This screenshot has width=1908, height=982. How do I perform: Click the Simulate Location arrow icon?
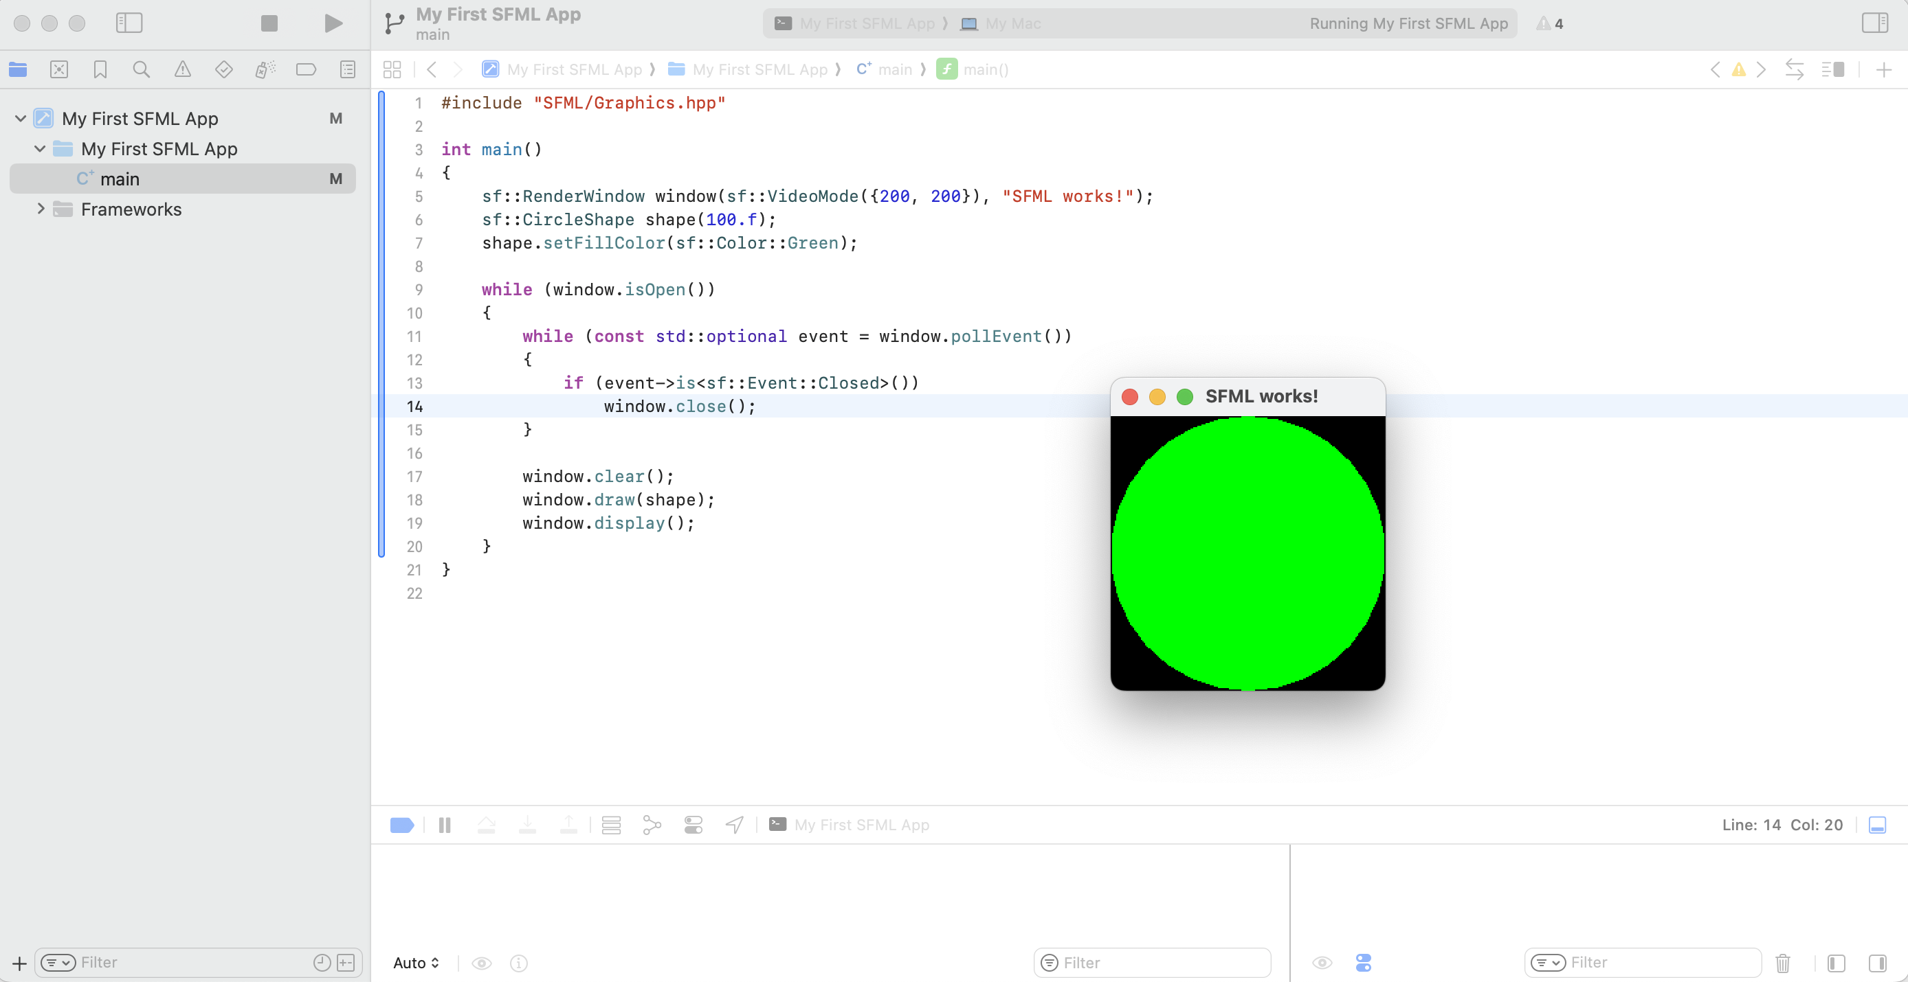tap(734, 824)
